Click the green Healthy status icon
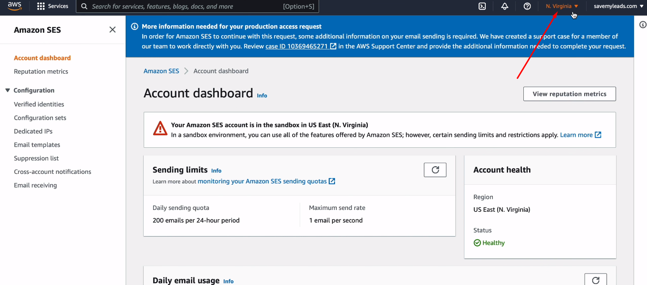 coord(477,243)
